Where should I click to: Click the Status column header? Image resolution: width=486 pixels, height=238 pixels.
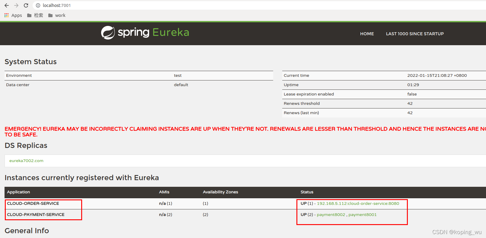pyautogui.click(x=307, y=192)
